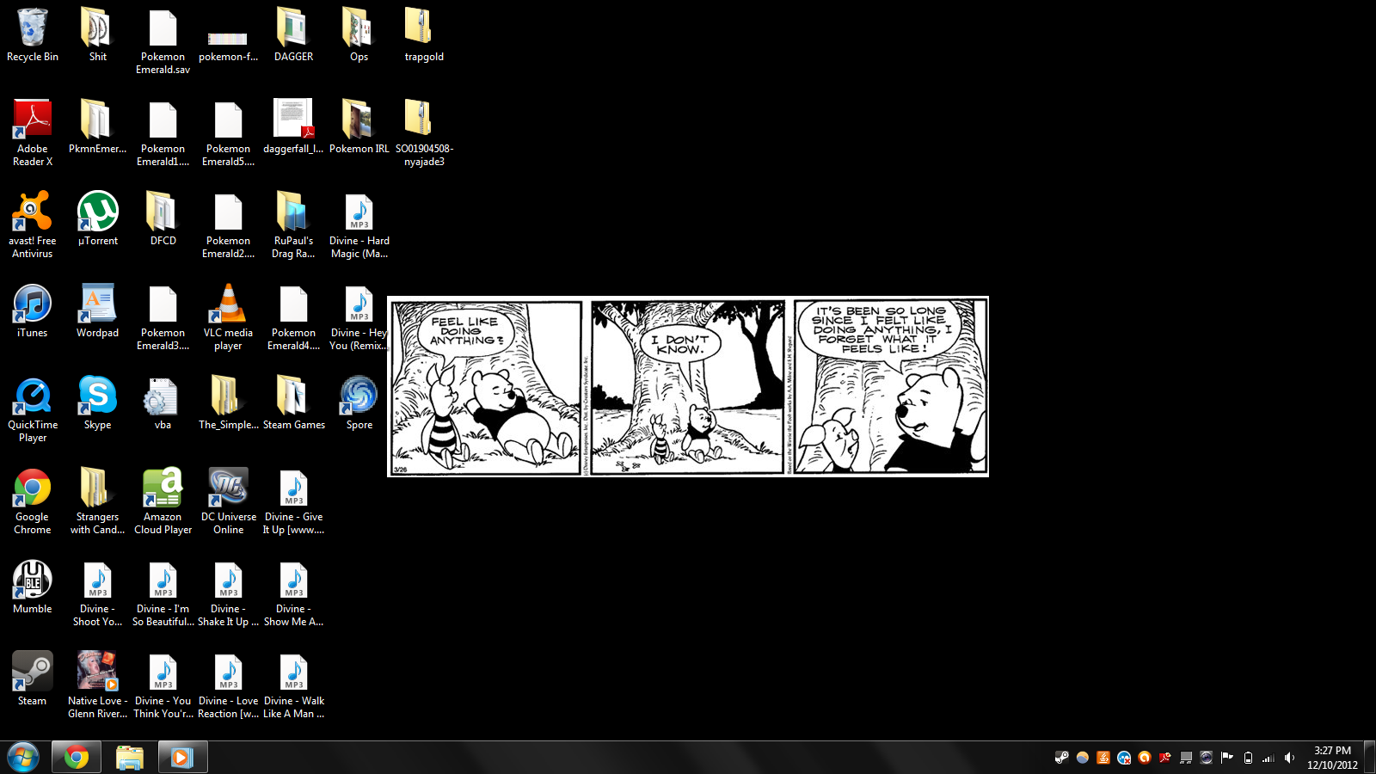Select Divine - Give It Up MP3
Screen dimensions: 1376x774
(x=294, y=501)
